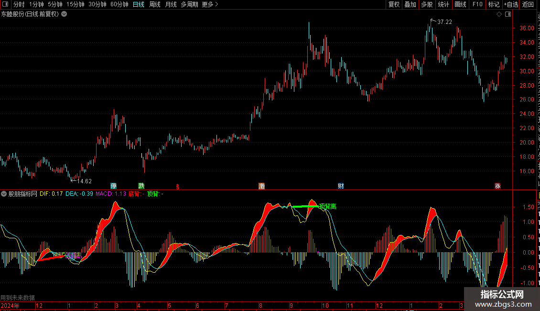Click the orange 激 event marker
The height and width of the screenshot is (311, 540).
pyautogui.click(x=262, y=186)
